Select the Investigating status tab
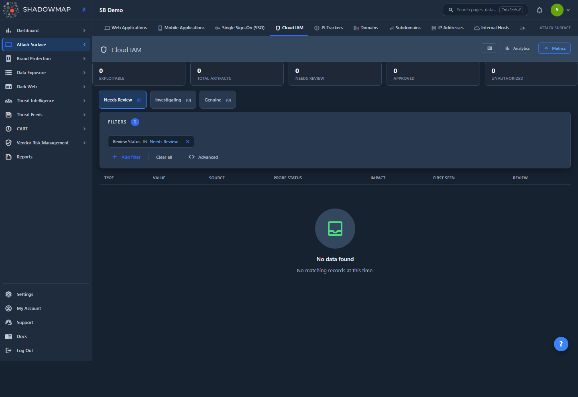This screenshot has width=578, height=397. [173, 100]
